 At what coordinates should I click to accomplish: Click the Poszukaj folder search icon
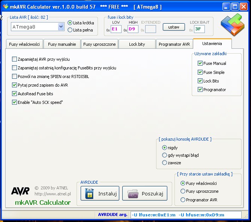(133, 194)
